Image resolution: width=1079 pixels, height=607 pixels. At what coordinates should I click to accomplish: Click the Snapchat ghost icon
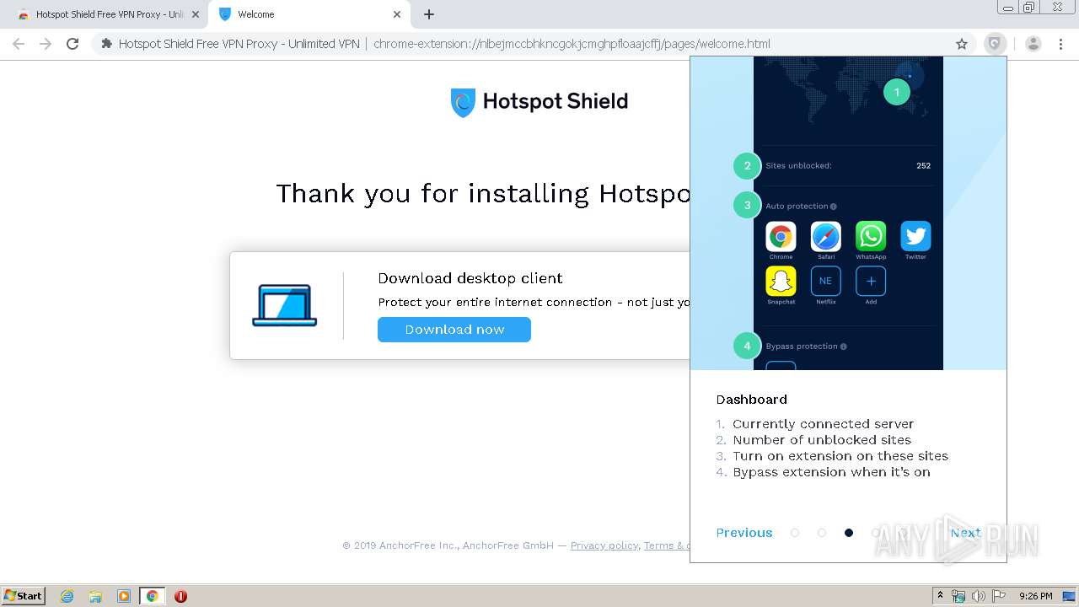pos(781,281)
